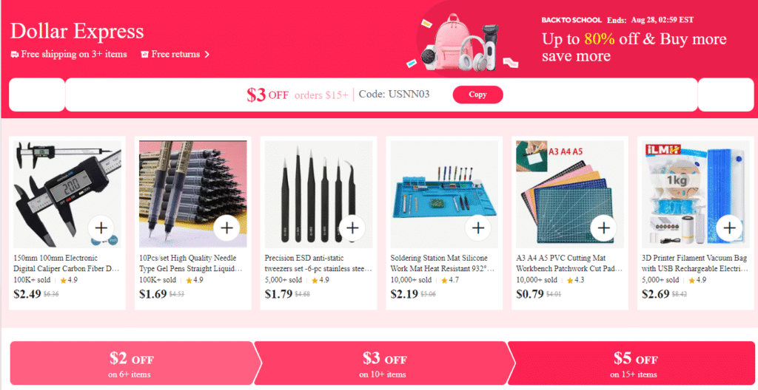Screen dimensions: 758x390
Task: Add the filament vacuum bag to cart
Action: click(x=729, y=227)
